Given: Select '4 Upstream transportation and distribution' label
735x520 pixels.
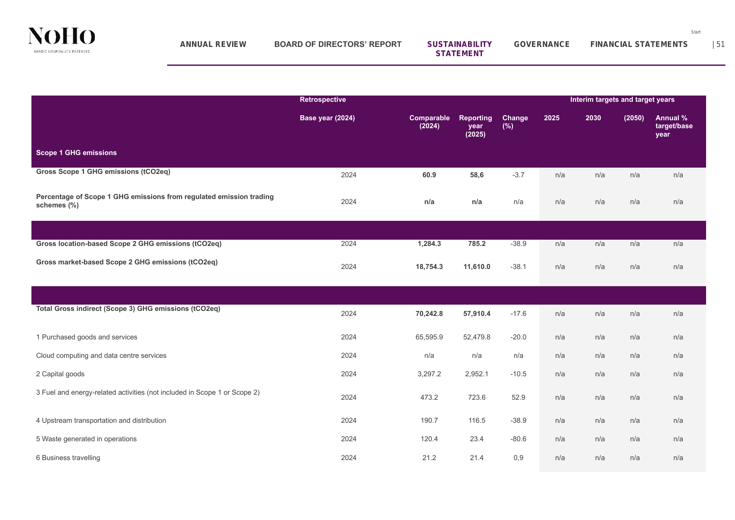Looking at the screenshot, I should pos(101,421).
